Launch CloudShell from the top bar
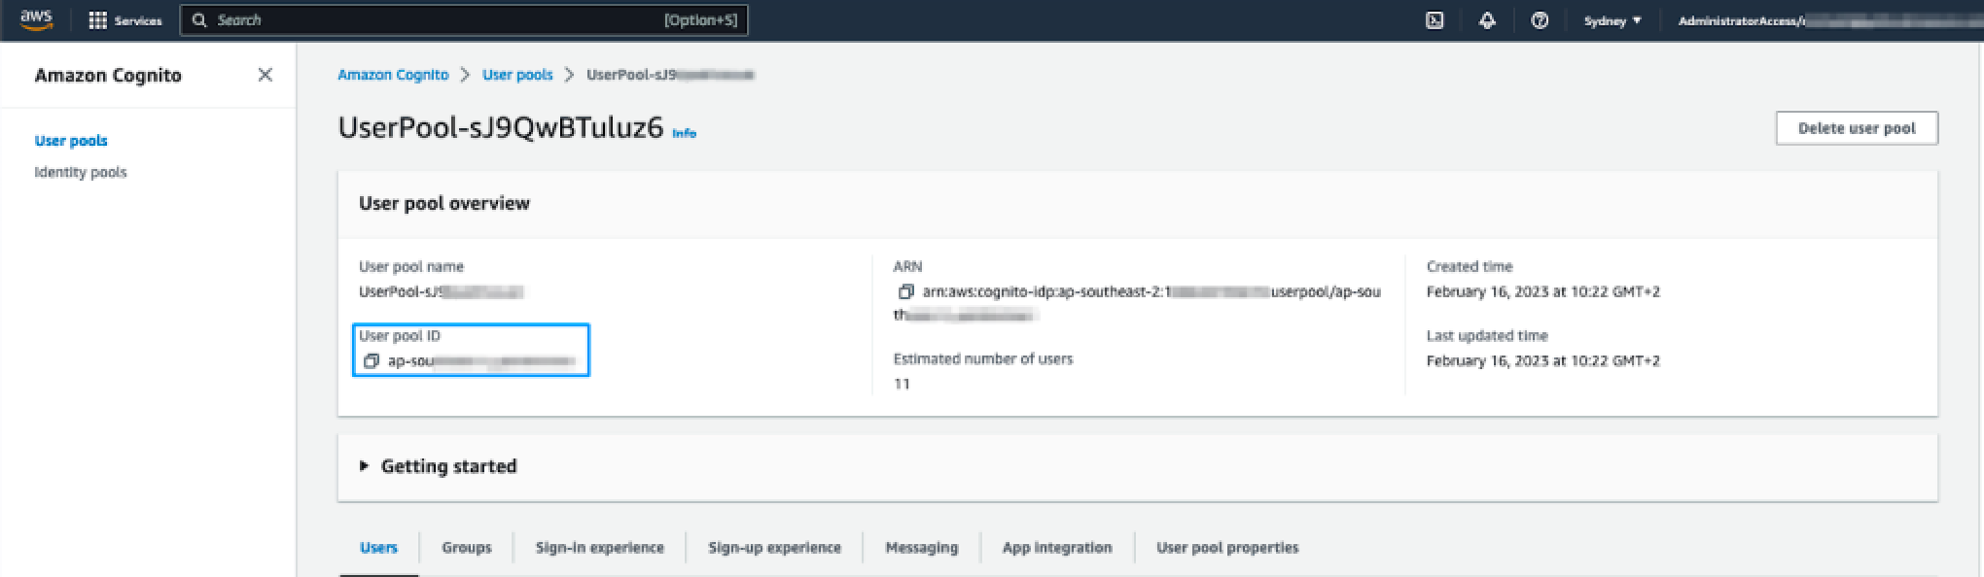This screenshot has width=1984, height=577. 1435,20
